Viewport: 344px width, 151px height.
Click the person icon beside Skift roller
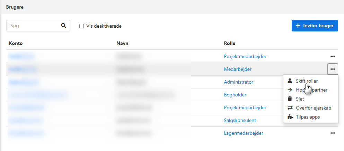[x=290, y=81]
